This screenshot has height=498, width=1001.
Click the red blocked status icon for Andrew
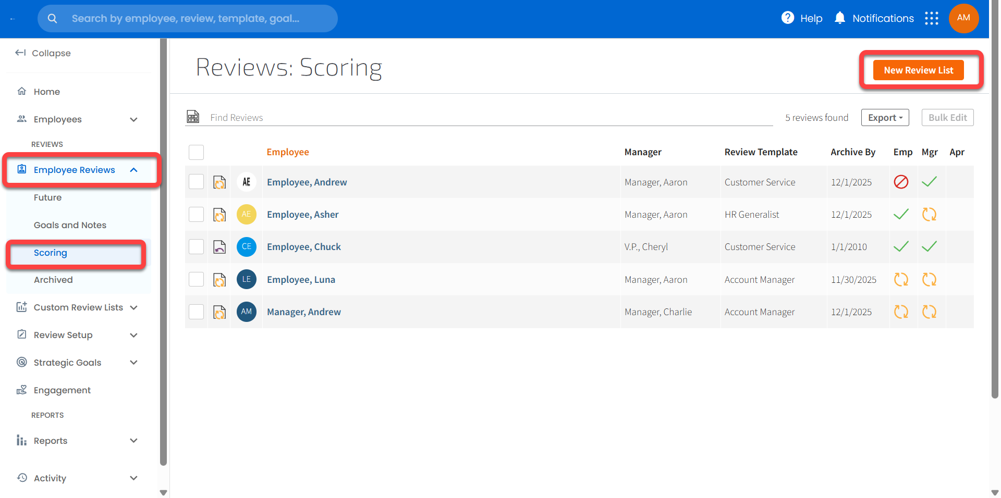(x=900, y=182)
